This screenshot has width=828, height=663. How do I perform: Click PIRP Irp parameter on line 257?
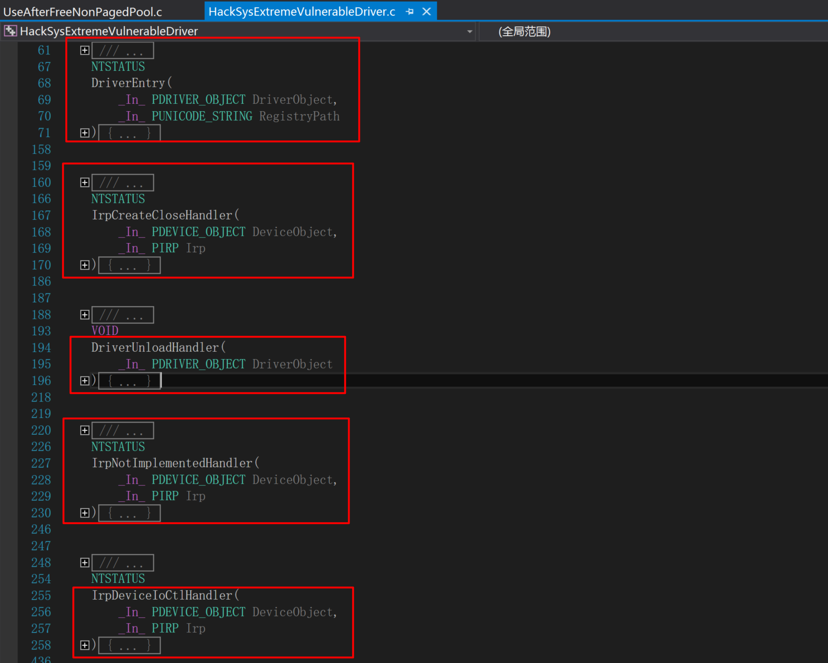pos(178,629)
